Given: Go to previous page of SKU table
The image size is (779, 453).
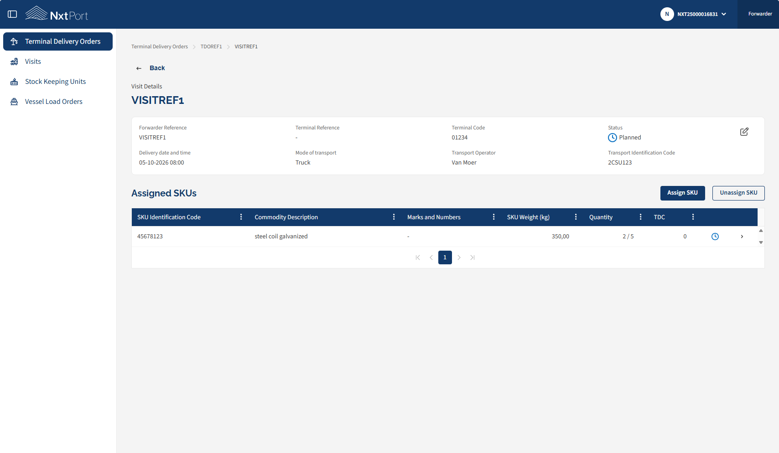Looking at the screenshot, I should (x=431, y=257).
